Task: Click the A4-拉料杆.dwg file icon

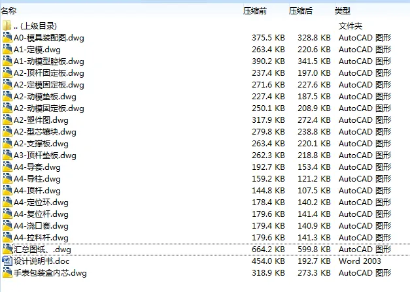Action: (7, 237)
